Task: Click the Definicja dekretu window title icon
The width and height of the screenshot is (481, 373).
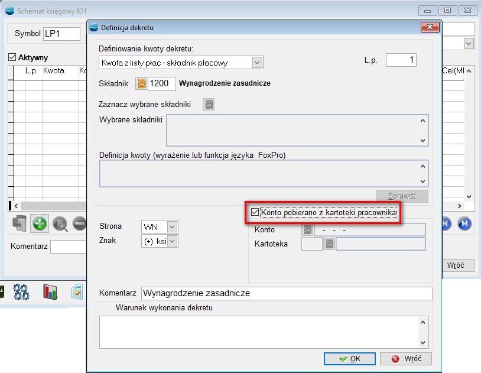Action: point(93,28)
